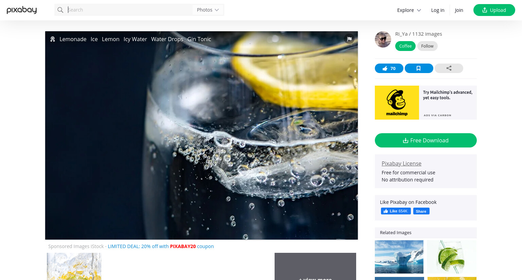This screenshot has height=280, width=522.
Task: Open the share options button
Action: (x=449, y=68)
